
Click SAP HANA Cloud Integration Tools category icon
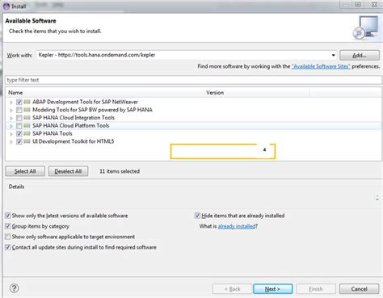click(27, 118)
